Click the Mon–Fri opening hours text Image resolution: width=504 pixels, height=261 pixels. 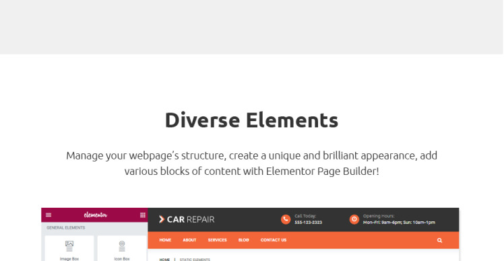pos(399,223)
